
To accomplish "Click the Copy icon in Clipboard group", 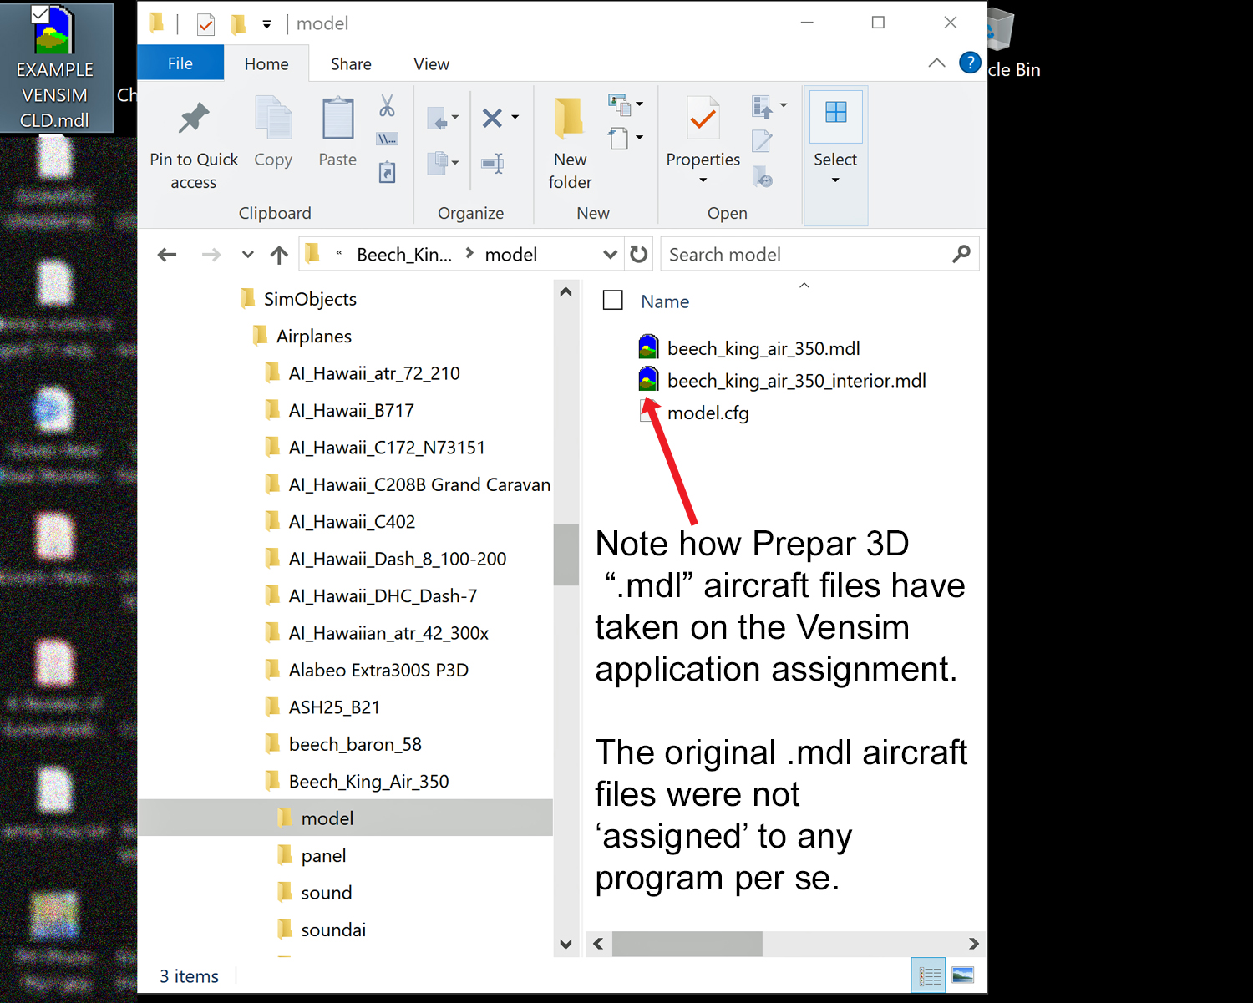I will [273, 118].
